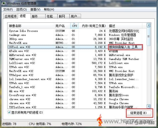The width and height of the screenshot is (158, 128).
Task: Select chrome.exe *32 with 10,152 K memory
Action: (x=75, y=99)
